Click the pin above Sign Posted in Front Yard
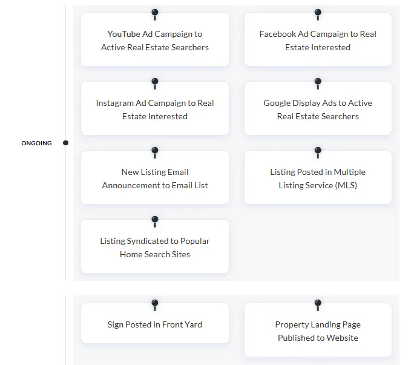This screenshot has height=365, width=411. (155, 305)
